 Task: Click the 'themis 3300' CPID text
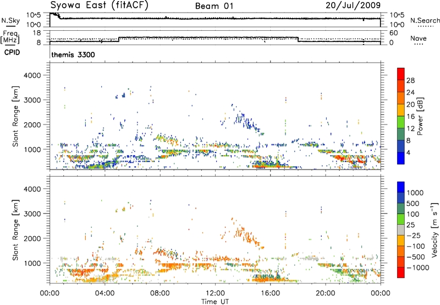pyautogui.click(x=73, y=55)
